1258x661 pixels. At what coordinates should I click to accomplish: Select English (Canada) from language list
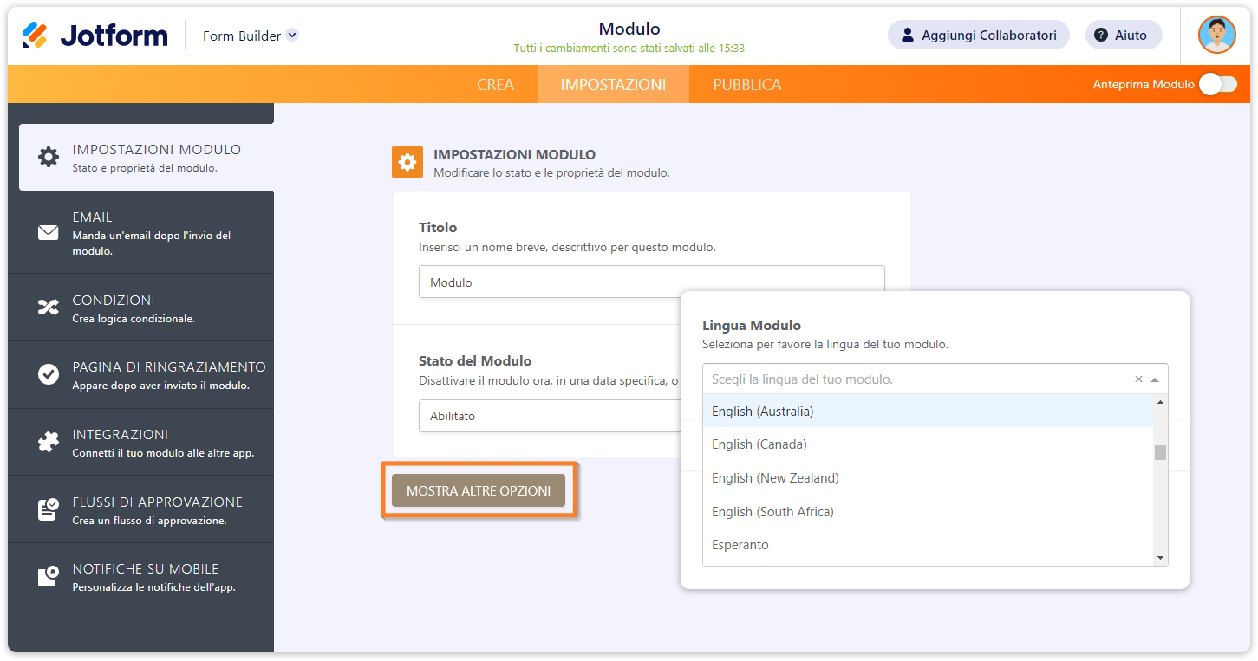(759, 444)
